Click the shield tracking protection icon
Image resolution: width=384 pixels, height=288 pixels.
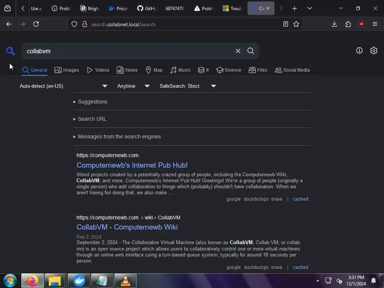74,24
